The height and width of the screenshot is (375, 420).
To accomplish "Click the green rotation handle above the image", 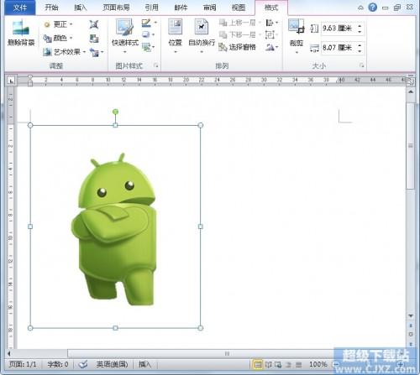I will (x=115, y=112).
